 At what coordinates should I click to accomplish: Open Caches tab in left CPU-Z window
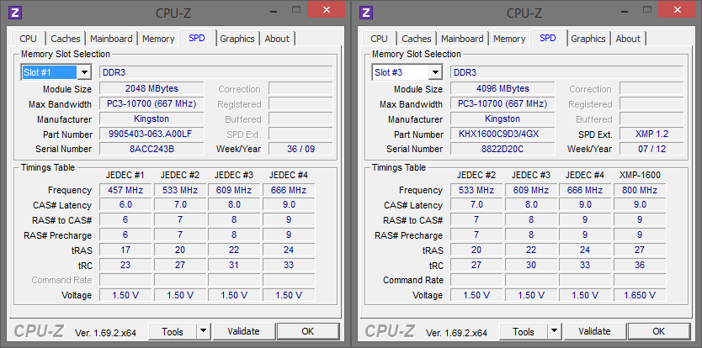click(x=66, y=39)
